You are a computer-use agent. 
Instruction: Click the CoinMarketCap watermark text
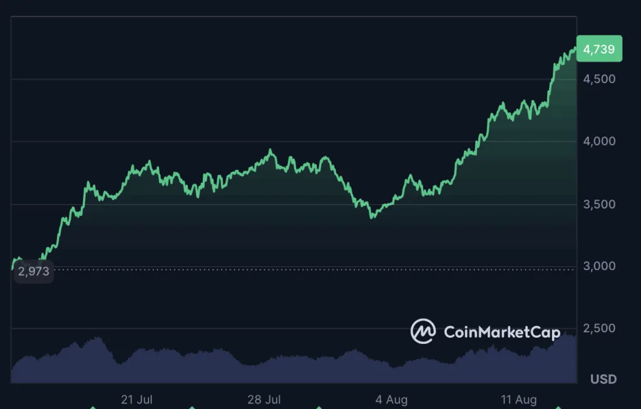point(501,332)
